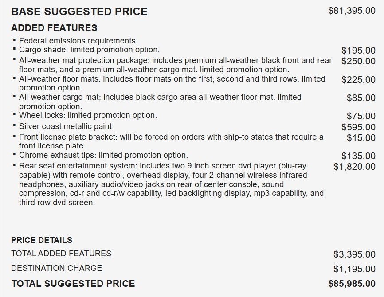
Task: Click the $195.00 cargo shade price
Action: pyautogui.click(x=358, y=51)
